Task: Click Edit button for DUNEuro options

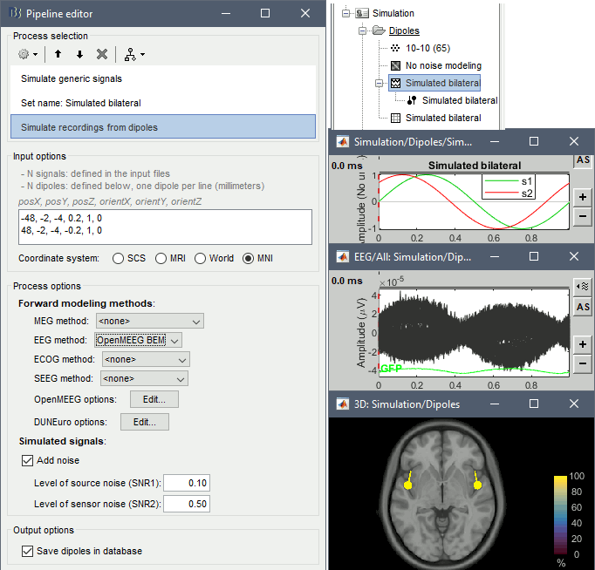Action: [x=145, y=422]
